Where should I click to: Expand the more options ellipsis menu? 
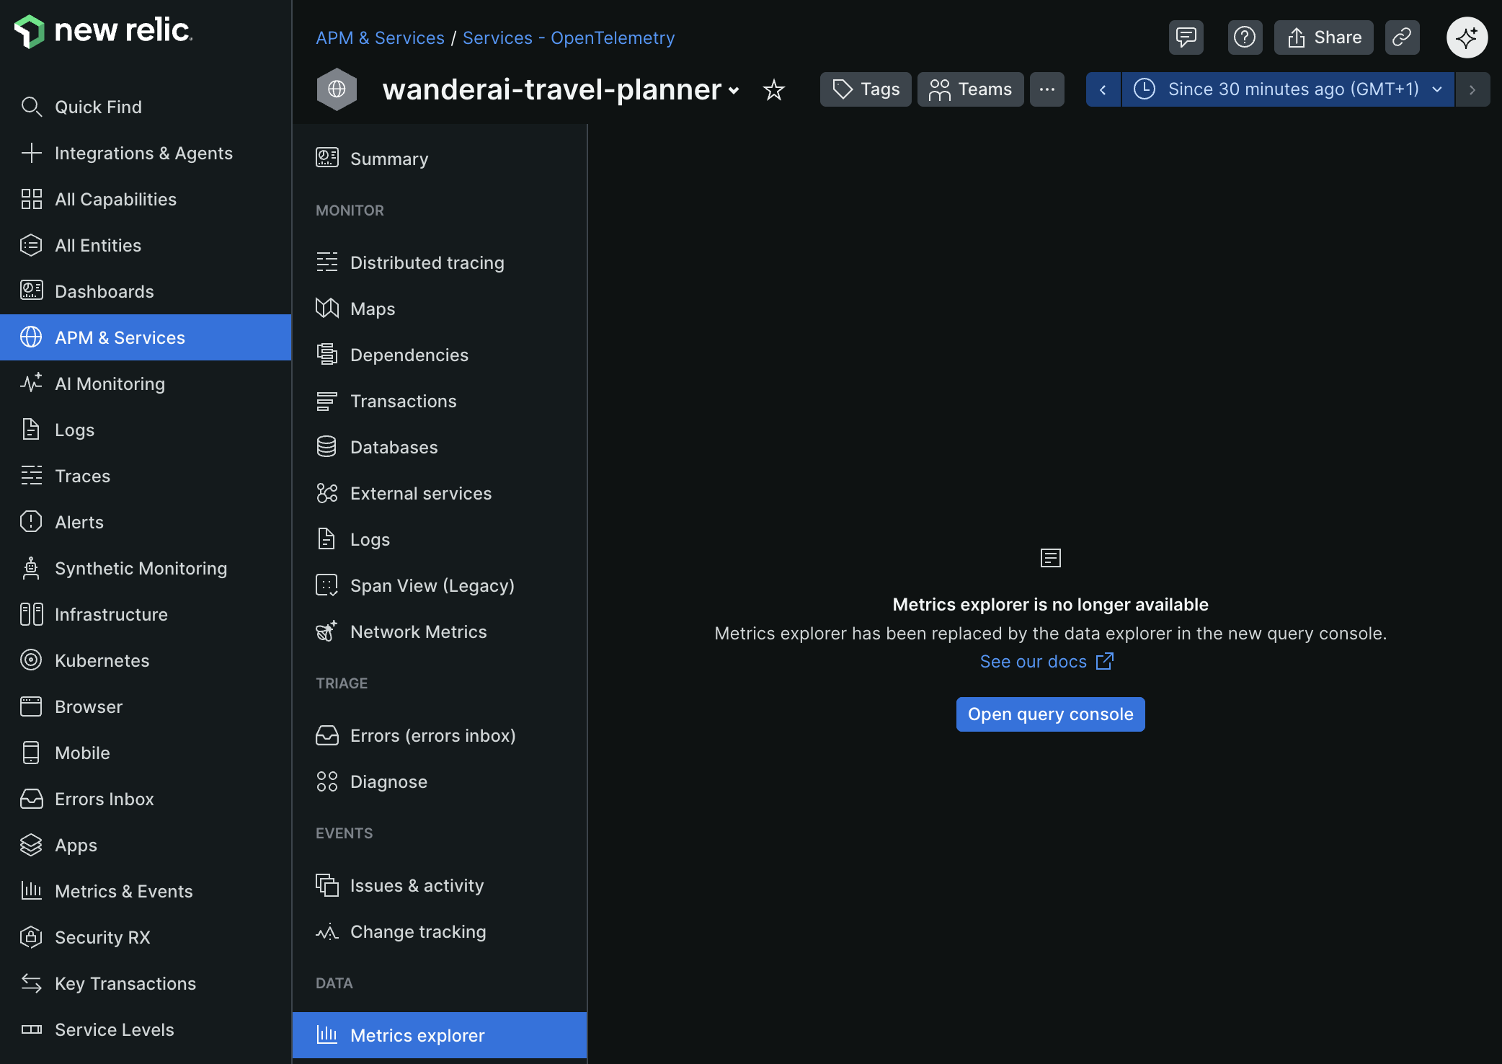(1047, 89)
